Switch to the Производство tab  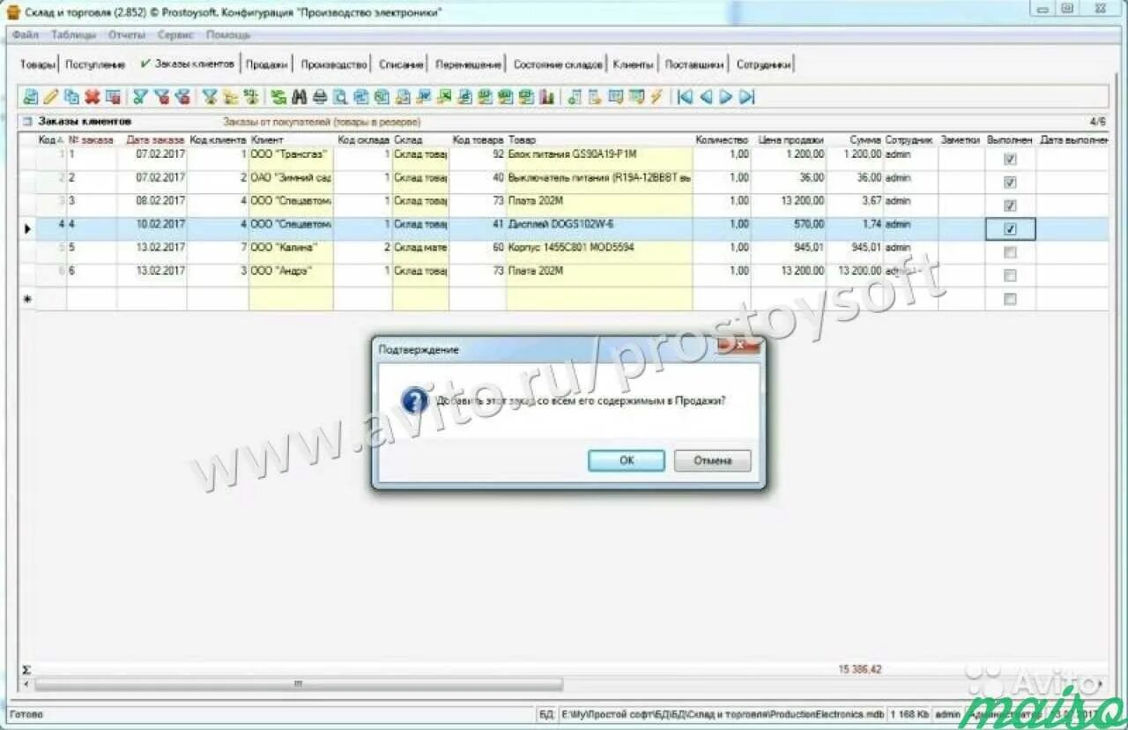[333, 64]
